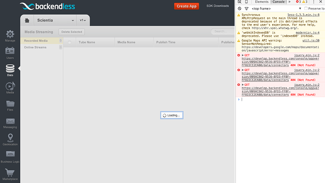325x183 pixels.
Task: Open the Marketplace cart section
Action: pos(10,175)
